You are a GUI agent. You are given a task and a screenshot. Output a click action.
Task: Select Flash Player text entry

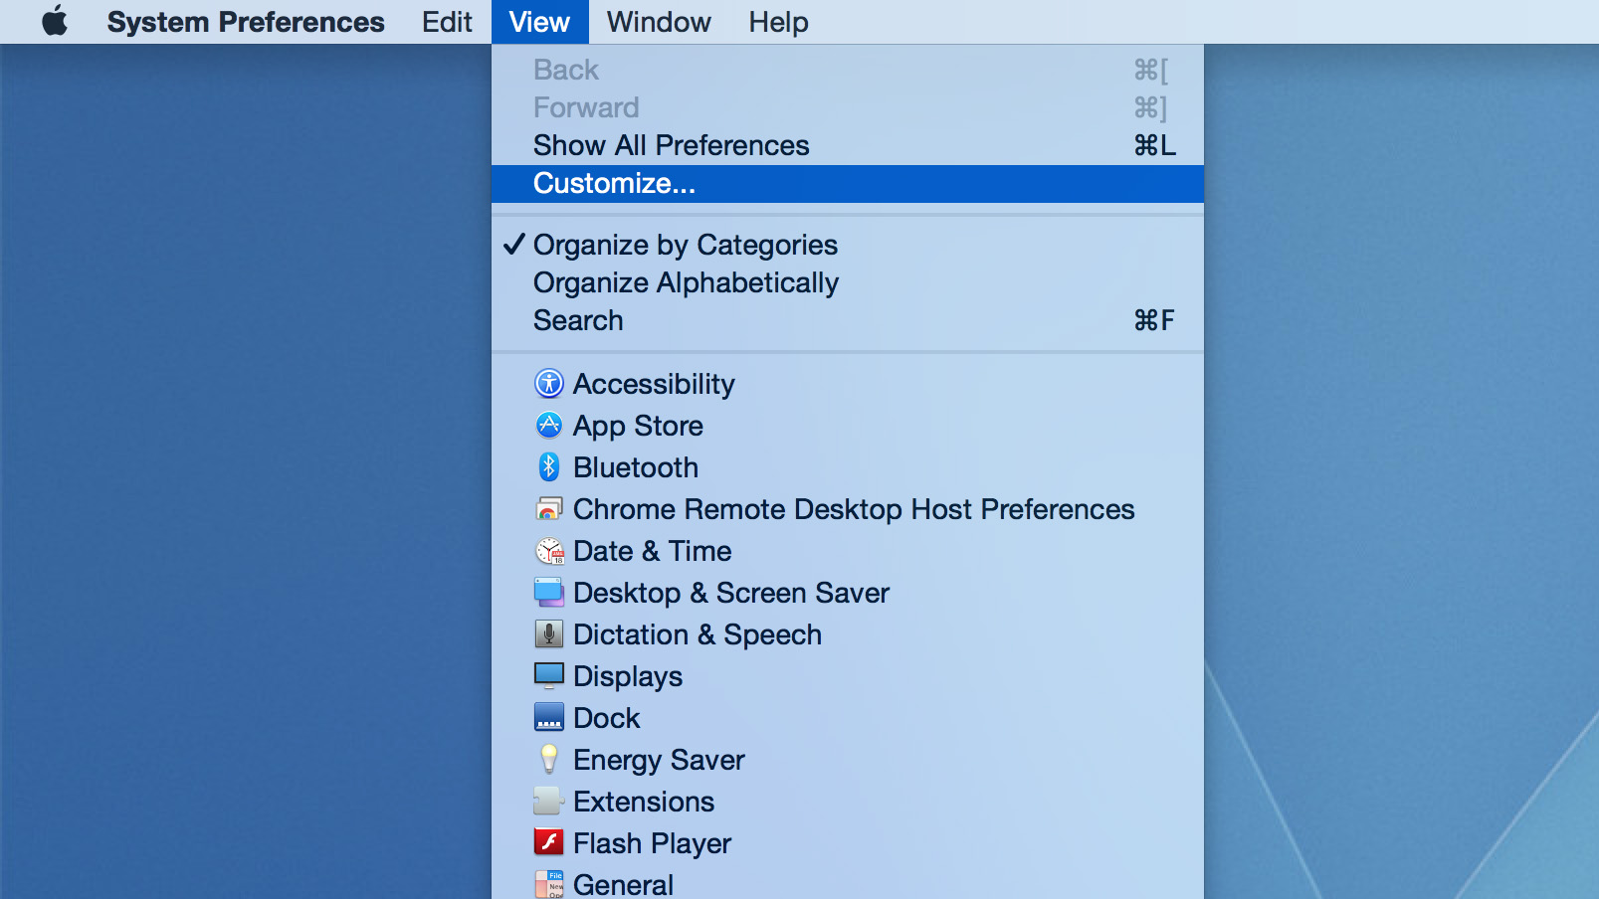pos(652,843)
